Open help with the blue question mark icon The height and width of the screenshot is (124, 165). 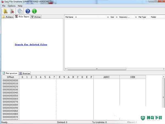(x=28, y=11)
